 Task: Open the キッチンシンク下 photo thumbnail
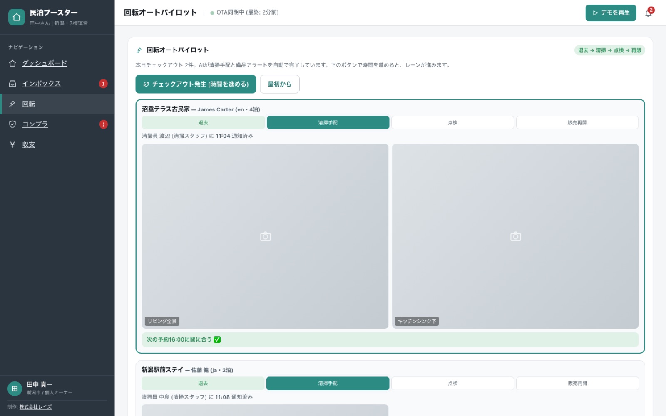pos(515,236)
